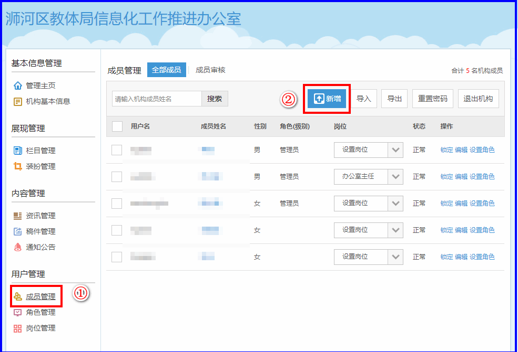Click the 新增 button to add member
Viewport: 518px width, 352px height.
(x=327, y=99)
